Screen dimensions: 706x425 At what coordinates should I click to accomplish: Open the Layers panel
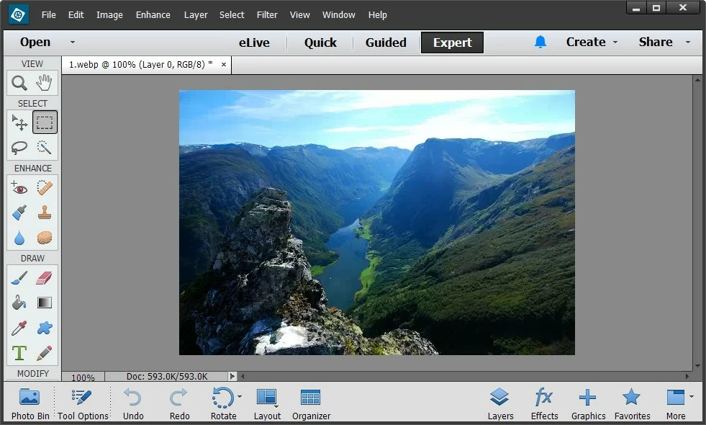point(500,404)
